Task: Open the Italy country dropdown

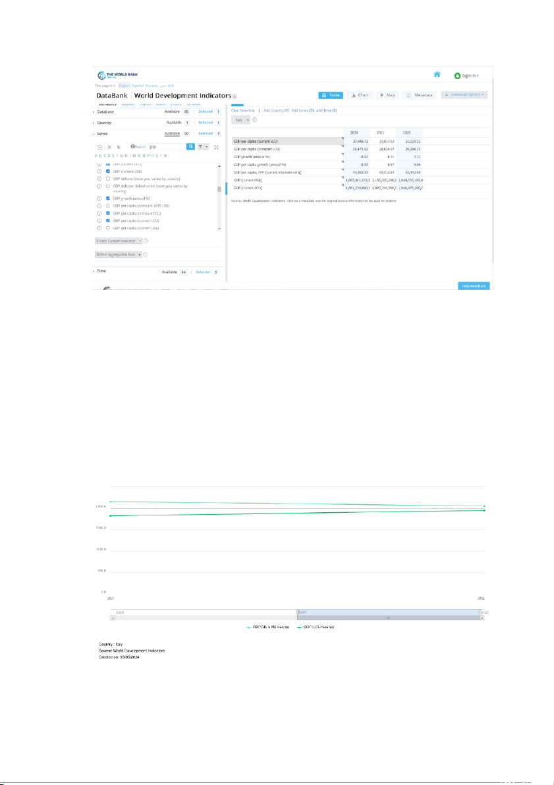Action: point(240,120)
